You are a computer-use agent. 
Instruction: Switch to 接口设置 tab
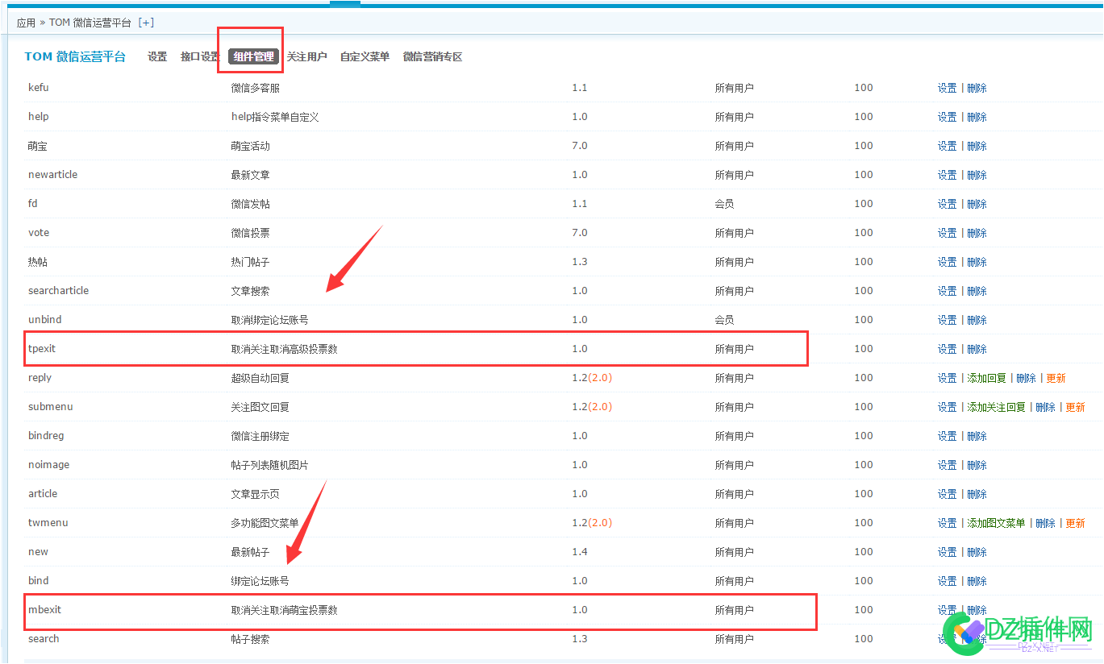click(200, 56)
